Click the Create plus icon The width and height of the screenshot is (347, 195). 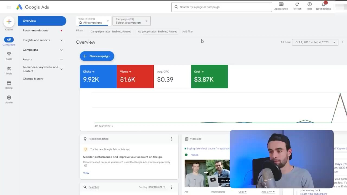[9, 22]
